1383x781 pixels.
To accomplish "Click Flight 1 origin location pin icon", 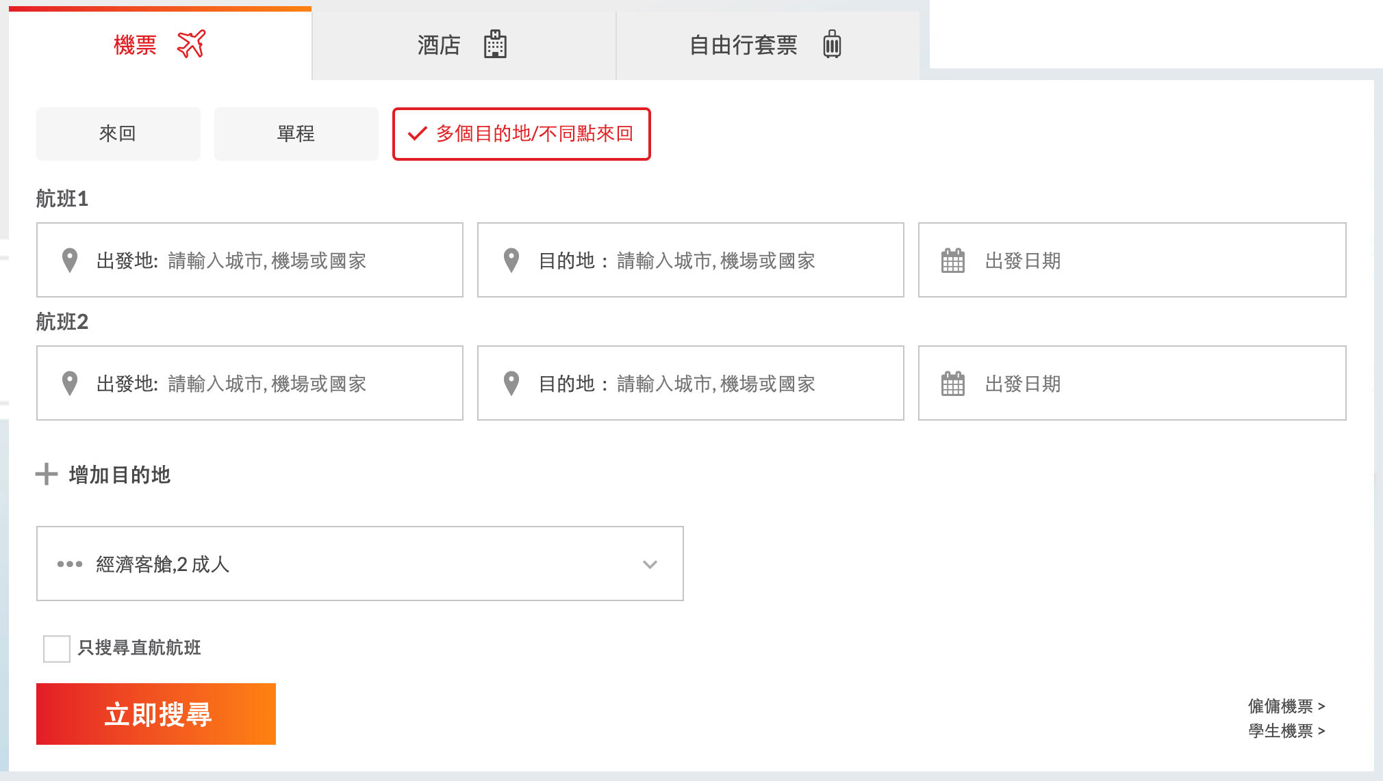I will [69, 261].
